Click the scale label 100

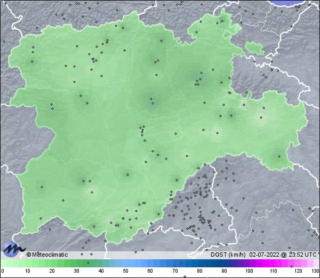pos(249,271)
